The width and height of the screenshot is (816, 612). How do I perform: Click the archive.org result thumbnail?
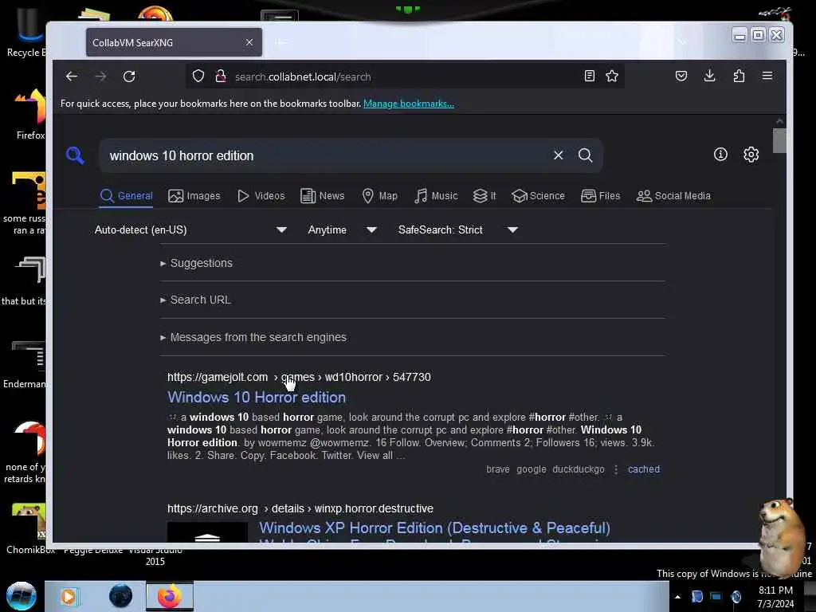(207, 532)
